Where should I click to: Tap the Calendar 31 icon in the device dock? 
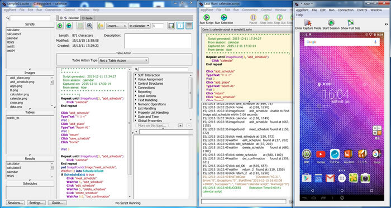pos(318,178)
